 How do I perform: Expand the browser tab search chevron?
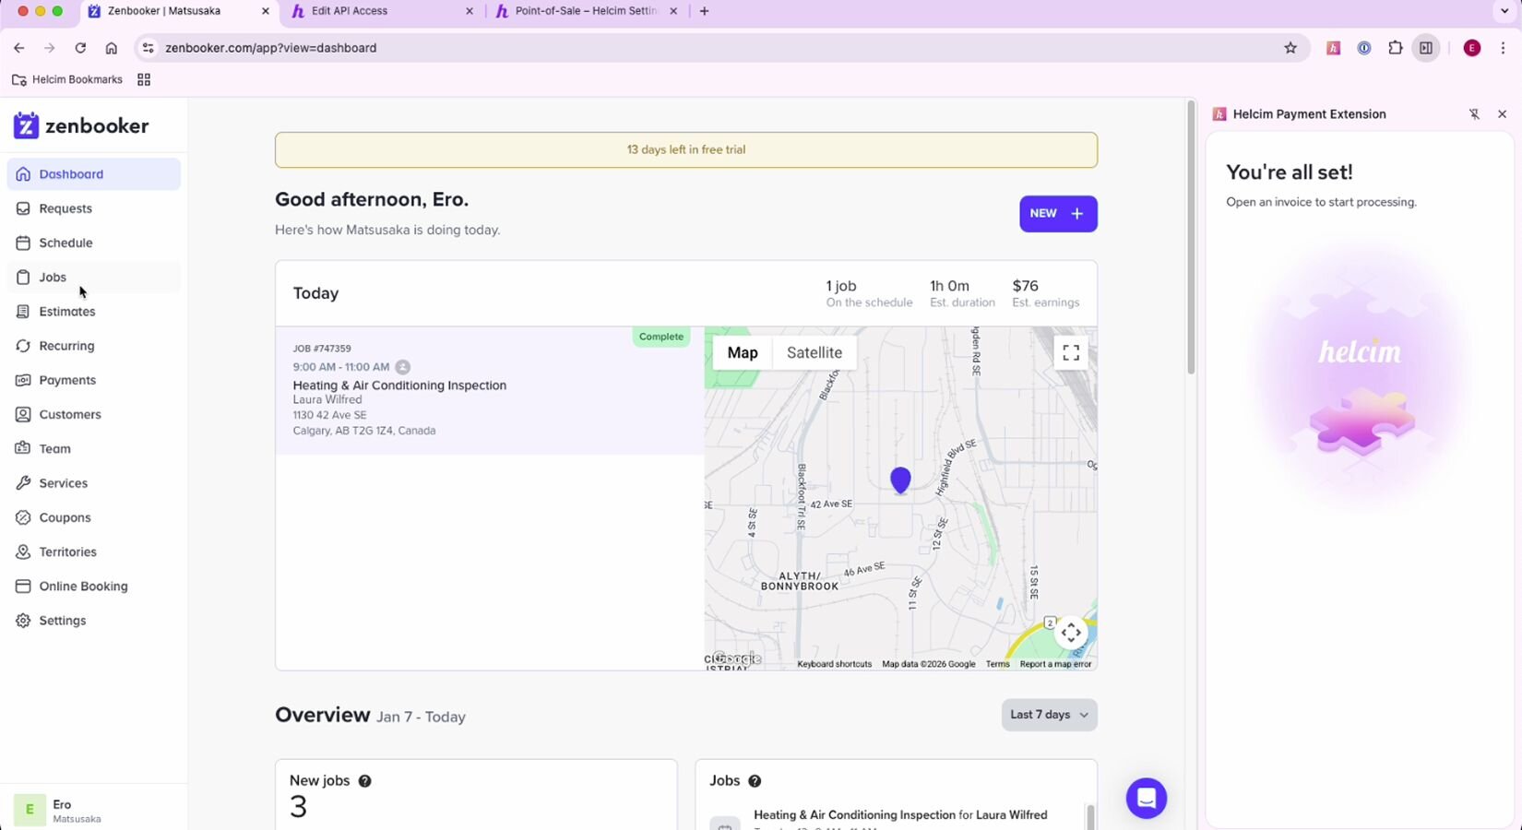click(1504, 11)
